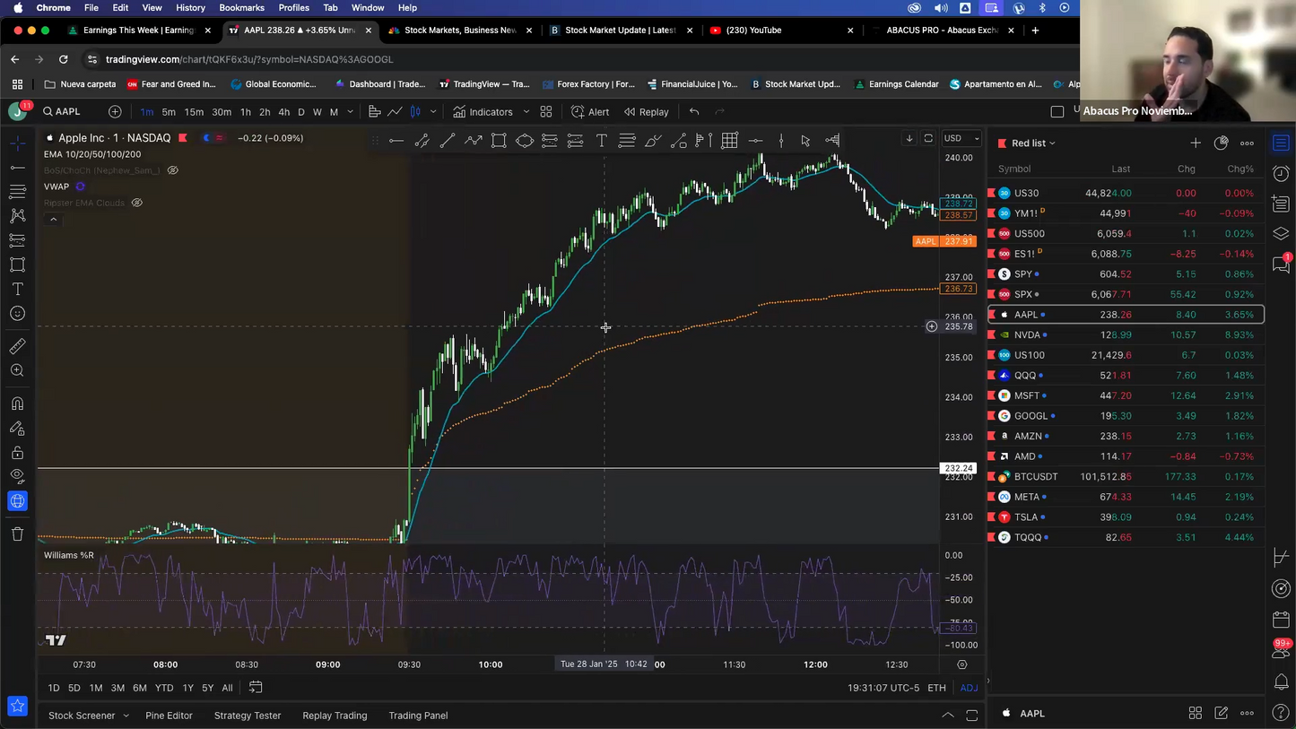1296x729 pixels.
Task: Open the Alerts clock panel in right sidebar
Action: coord(1281,174)
